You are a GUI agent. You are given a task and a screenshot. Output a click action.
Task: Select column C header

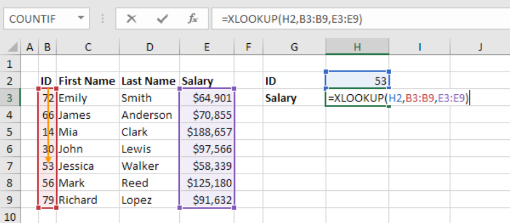coord(88,48)
